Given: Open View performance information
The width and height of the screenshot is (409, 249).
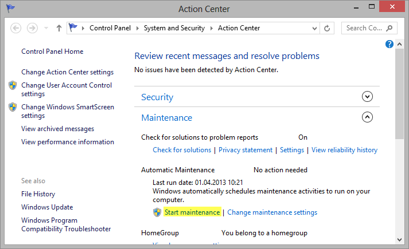Looking at the screenshot, I should [68, 142].
